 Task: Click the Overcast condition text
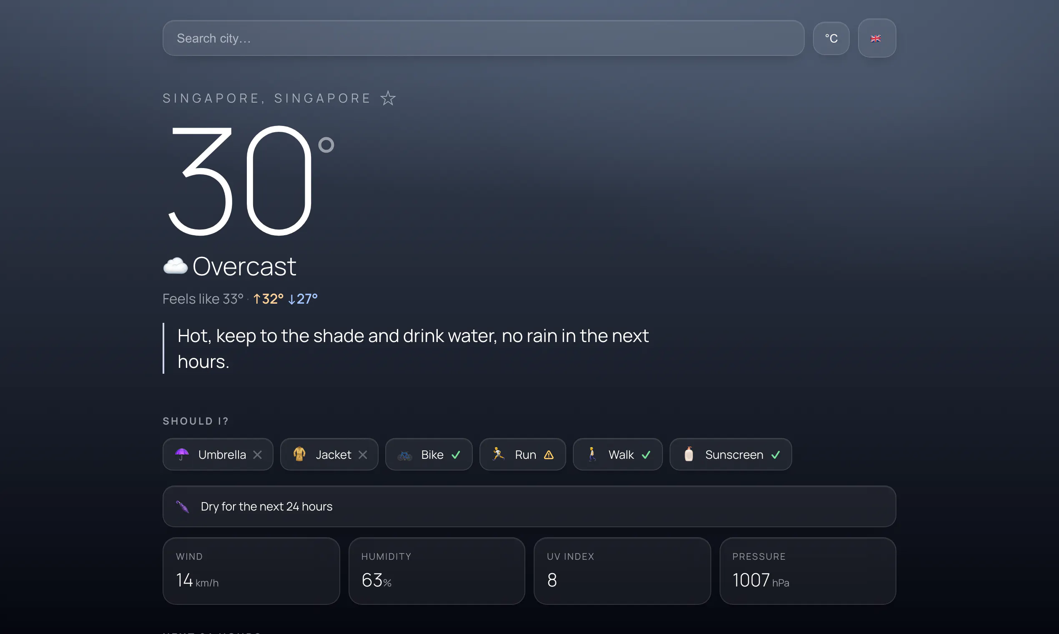click(x=244, y=266)
